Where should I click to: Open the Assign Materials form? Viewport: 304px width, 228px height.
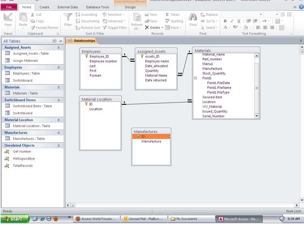tap(25, 61)
